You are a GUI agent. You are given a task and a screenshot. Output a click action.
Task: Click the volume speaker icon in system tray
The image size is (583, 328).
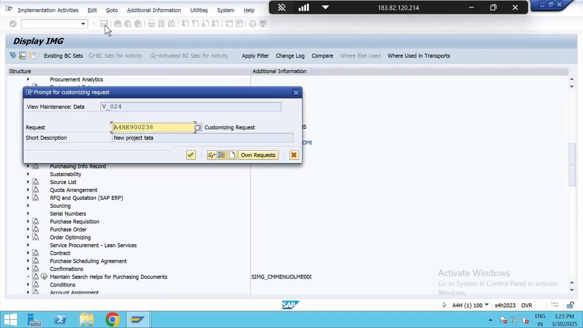[525, 320]
